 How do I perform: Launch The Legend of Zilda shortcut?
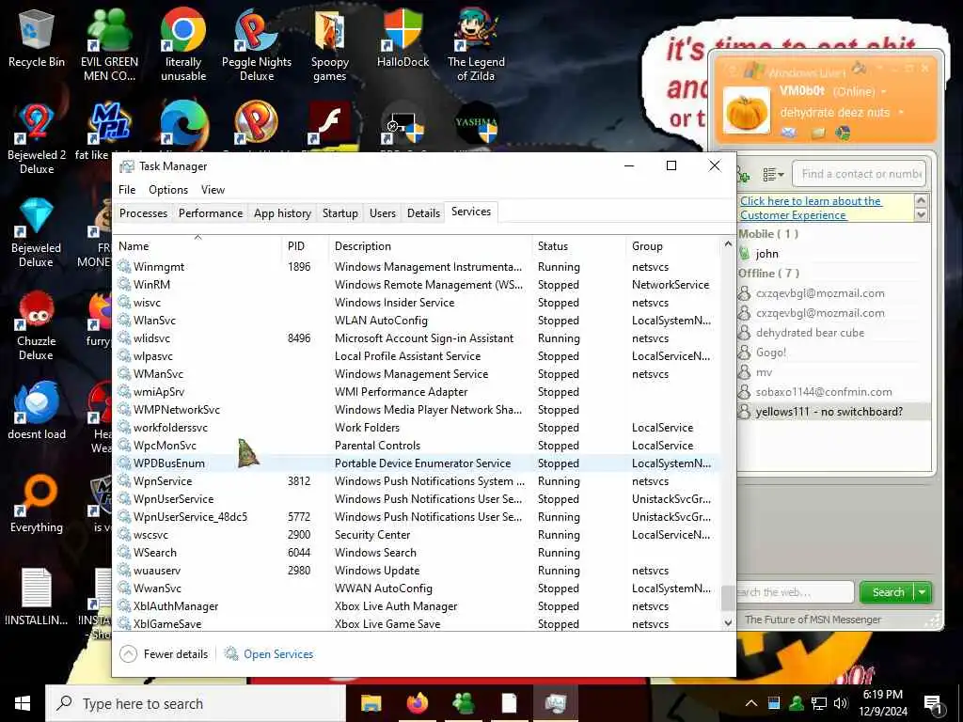pos(476,45)
